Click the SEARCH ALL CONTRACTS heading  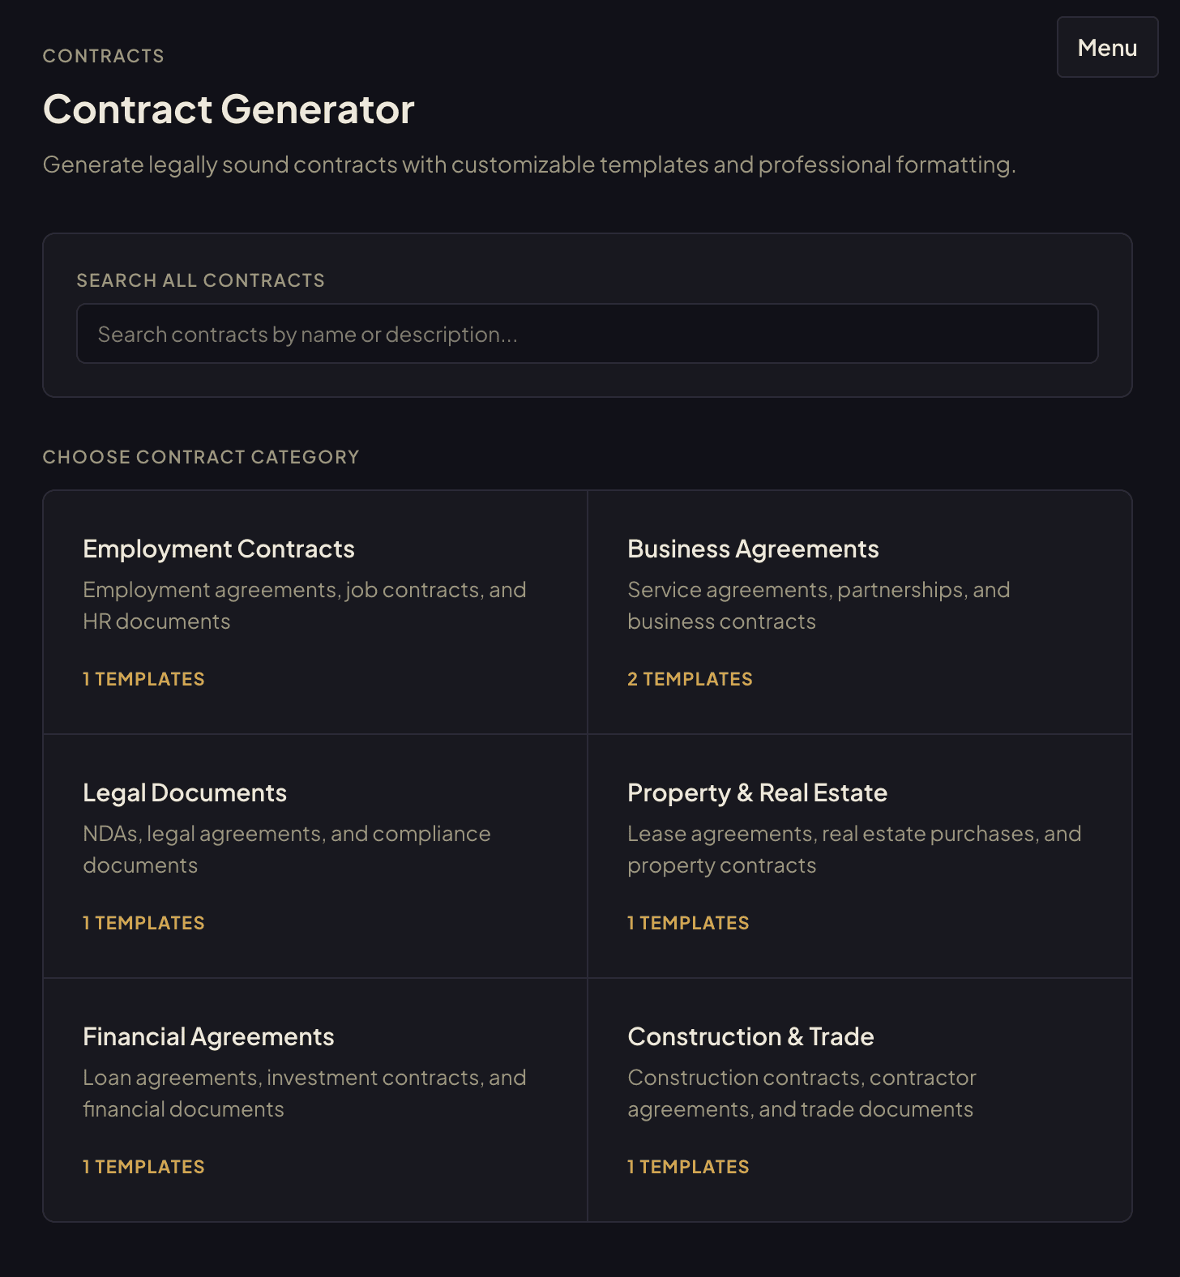200,280
